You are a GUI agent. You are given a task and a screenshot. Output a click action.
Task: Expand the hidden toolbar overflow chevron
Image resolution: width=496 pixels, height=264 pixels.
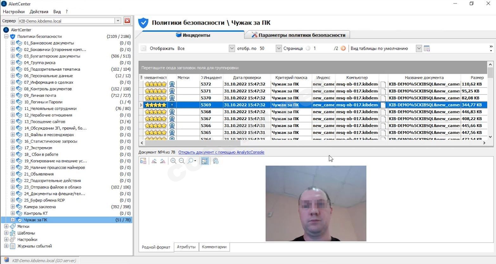(x=491, y=48)
